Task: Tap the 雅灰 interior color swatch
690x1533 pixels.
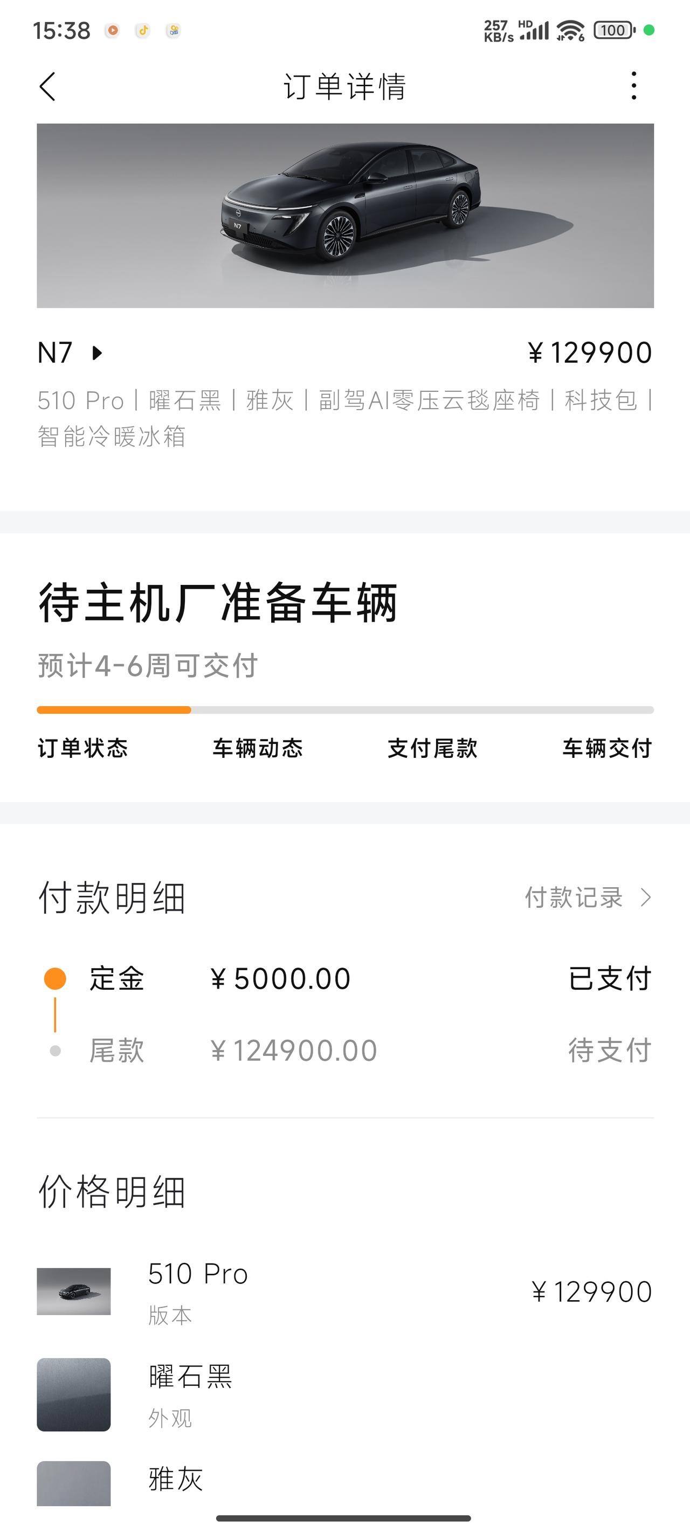Action: coord(74,1483)
